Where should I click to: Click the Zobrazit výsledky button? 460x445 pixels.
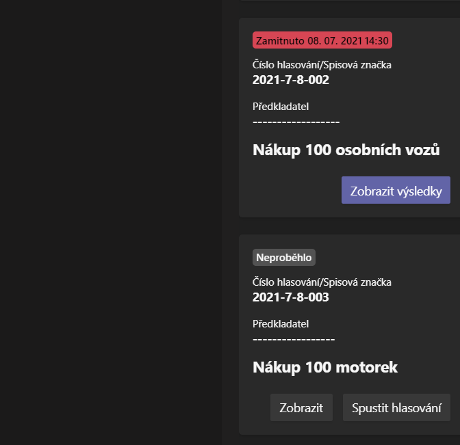396,190
